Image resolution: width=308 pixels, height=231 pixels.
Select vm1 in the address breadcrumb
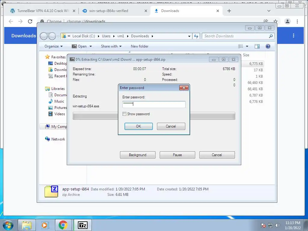pos(121,36)
